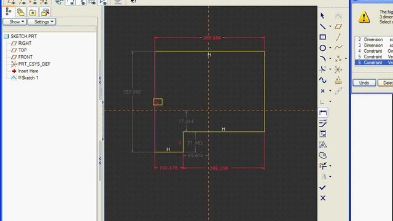Switch to the Model Tree tab
This screenshot has height=221, width=393.
click(9, 12)
